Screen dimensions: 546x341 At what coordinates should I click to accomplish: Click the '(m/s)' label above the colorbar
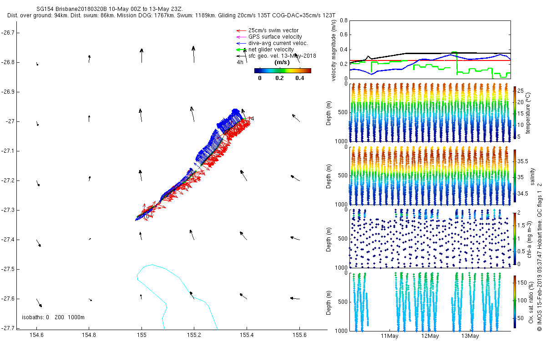(x=283, y=62)
